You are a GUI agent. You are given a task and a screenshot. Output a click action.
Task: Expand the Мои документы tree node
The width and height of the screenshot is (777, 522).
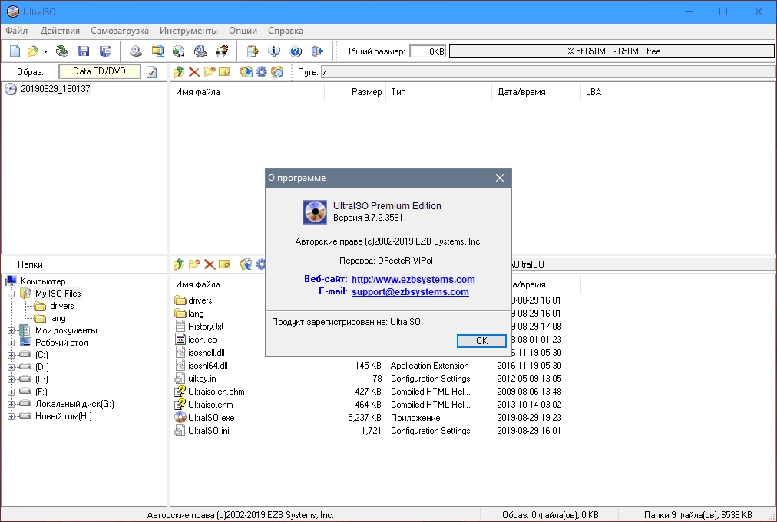[11, 330]
